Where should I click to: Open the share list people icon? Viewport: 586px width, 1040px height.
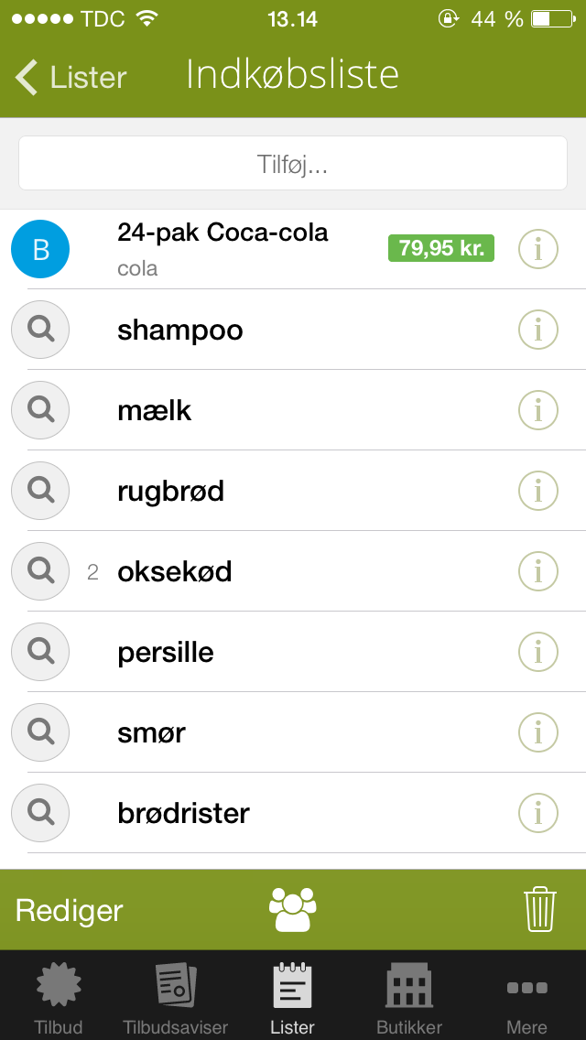tap(292, 910)
